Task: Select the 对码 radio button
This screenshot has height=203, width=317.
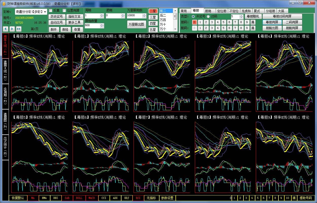Action: tap(209, 16)
